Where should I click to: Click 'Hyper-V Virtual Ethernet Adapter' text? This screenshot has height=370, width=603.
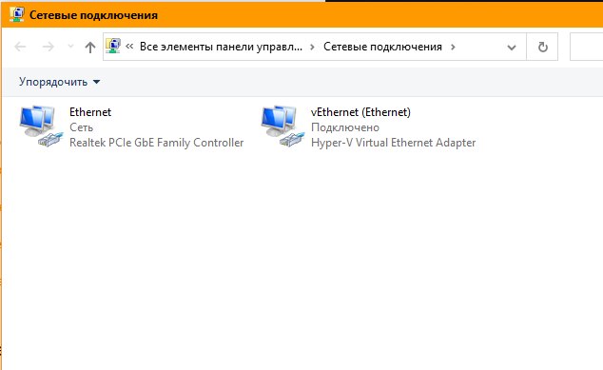click(393, 143)
